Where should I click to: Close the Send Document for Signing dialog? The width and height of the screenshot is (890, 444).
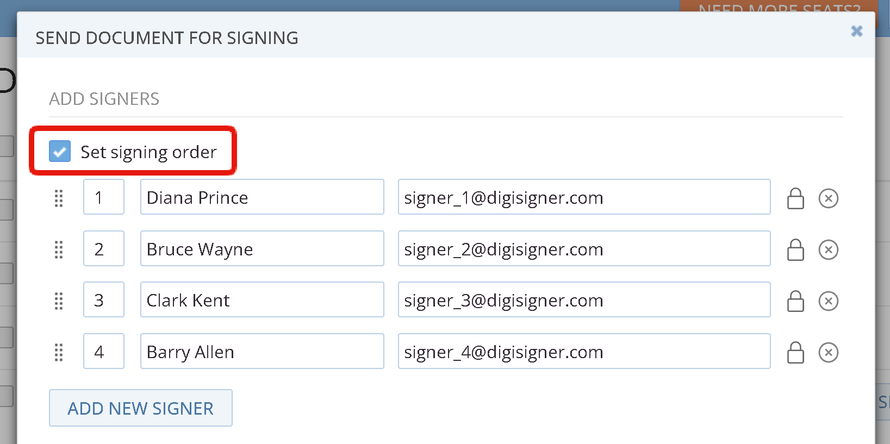click(x=857, y=31)
